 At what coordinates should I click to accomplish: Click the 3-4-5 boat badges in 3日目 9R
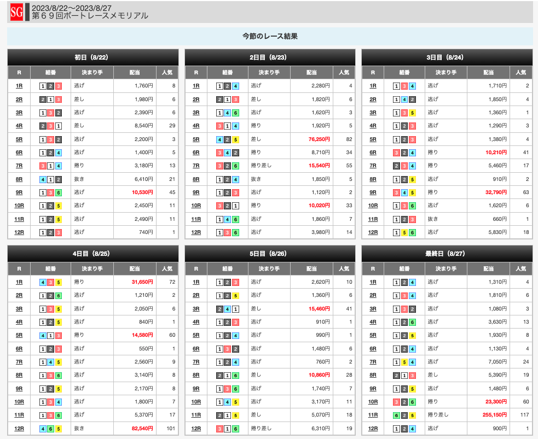[404, 192]
